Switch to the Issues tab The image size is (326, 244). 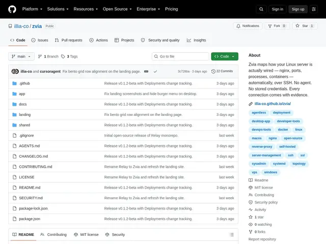(x=40, y=40)
